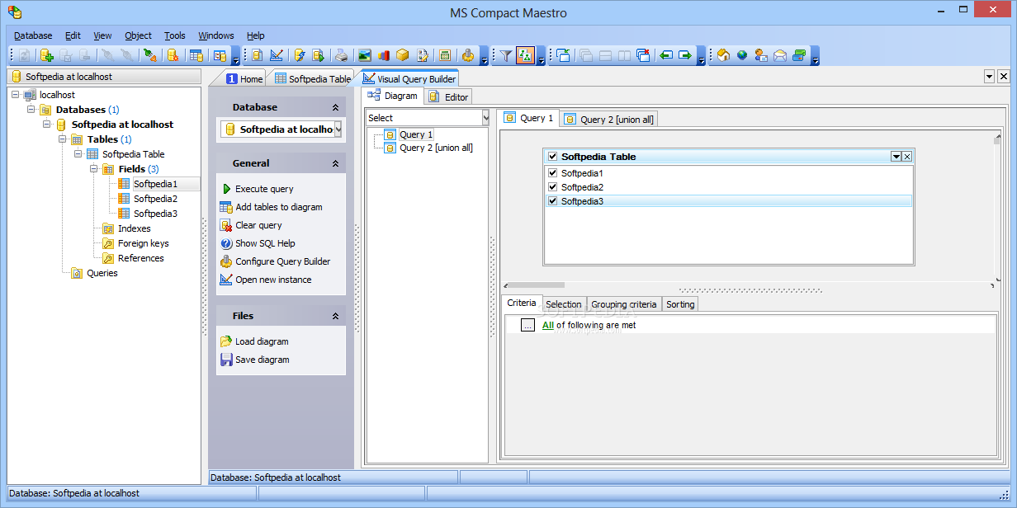Click Configure Query Builder
Viewport: 1017px width, 508px height.
tap(282, 261)
